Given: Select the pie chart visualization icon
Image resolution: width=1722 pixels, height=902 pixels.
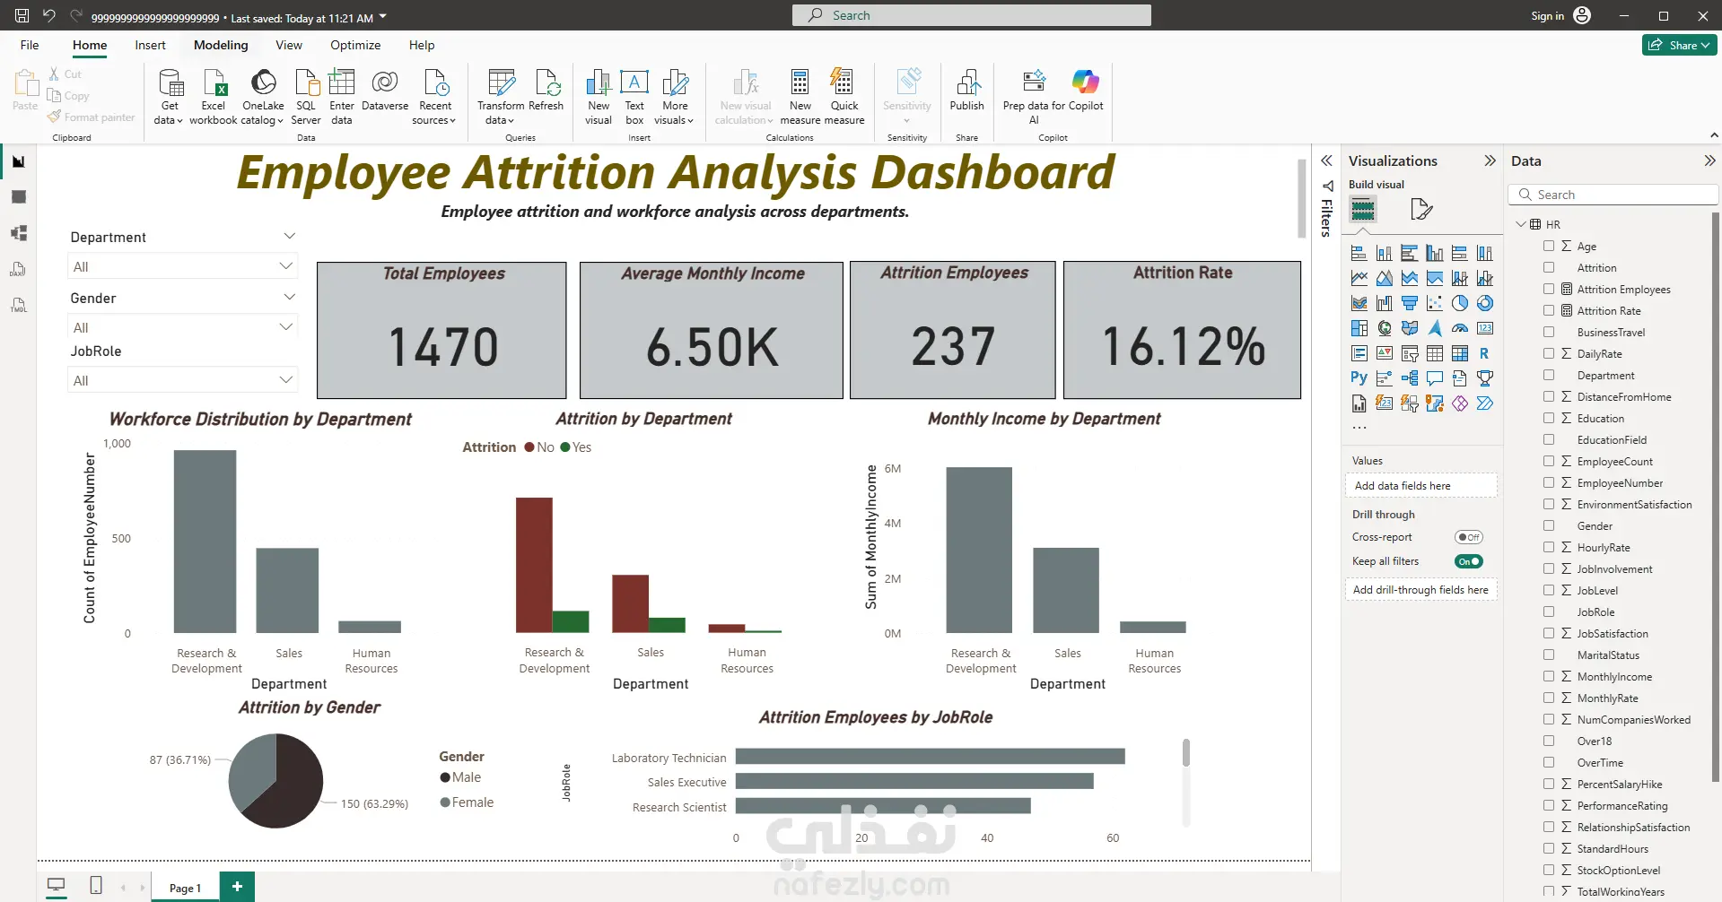Looking at the screenshot, I should [1460, 303].
